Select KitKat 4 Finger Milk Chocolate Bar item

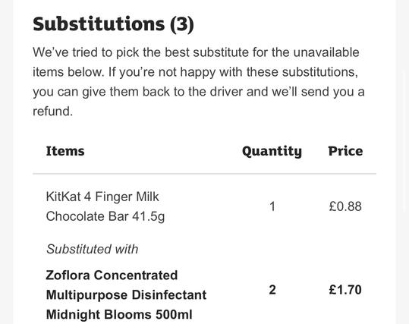click(105, 206)
